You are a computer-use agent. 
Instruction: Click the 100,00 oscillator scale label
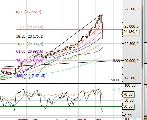coord(130,85)
